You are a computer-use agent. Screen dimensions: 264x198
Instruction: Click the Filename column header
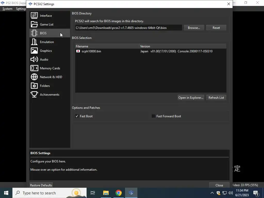coord(107,46)
